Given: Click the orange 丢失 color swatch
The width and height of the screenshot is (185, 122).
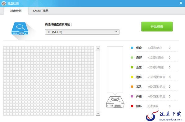Looking at the screenshot, I should (x=132, y=87).
